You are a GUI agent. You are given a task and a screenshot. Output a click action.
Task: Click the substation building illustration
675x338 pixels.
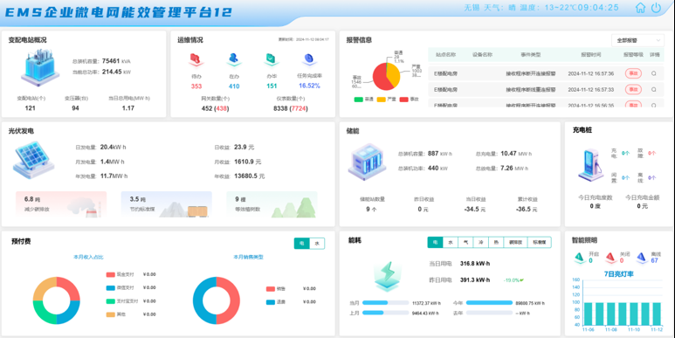coord(40,66)
